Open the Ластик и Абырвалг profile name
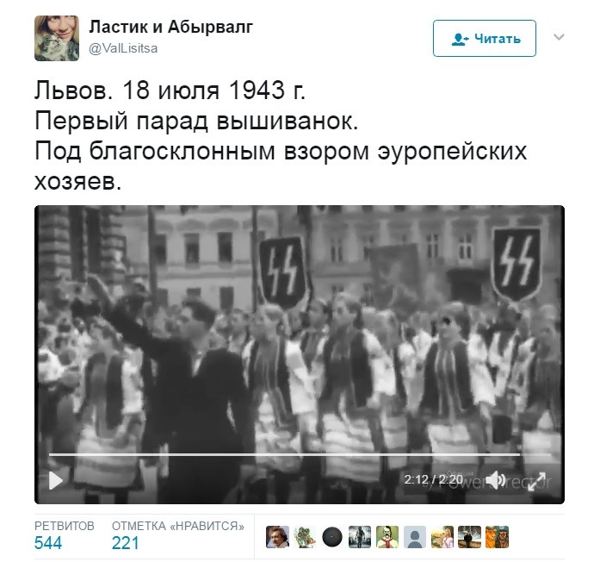 [171, 27]
